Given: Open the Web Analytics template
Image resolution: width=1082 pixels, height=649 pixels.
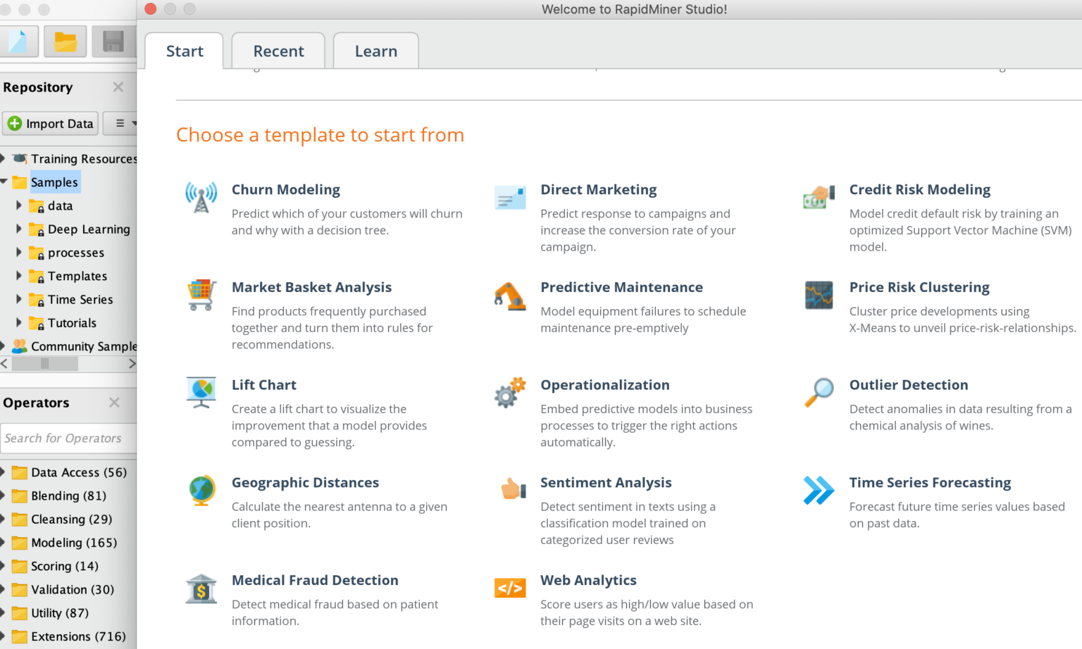Looking at the screenshot, I should pos(588,580).
